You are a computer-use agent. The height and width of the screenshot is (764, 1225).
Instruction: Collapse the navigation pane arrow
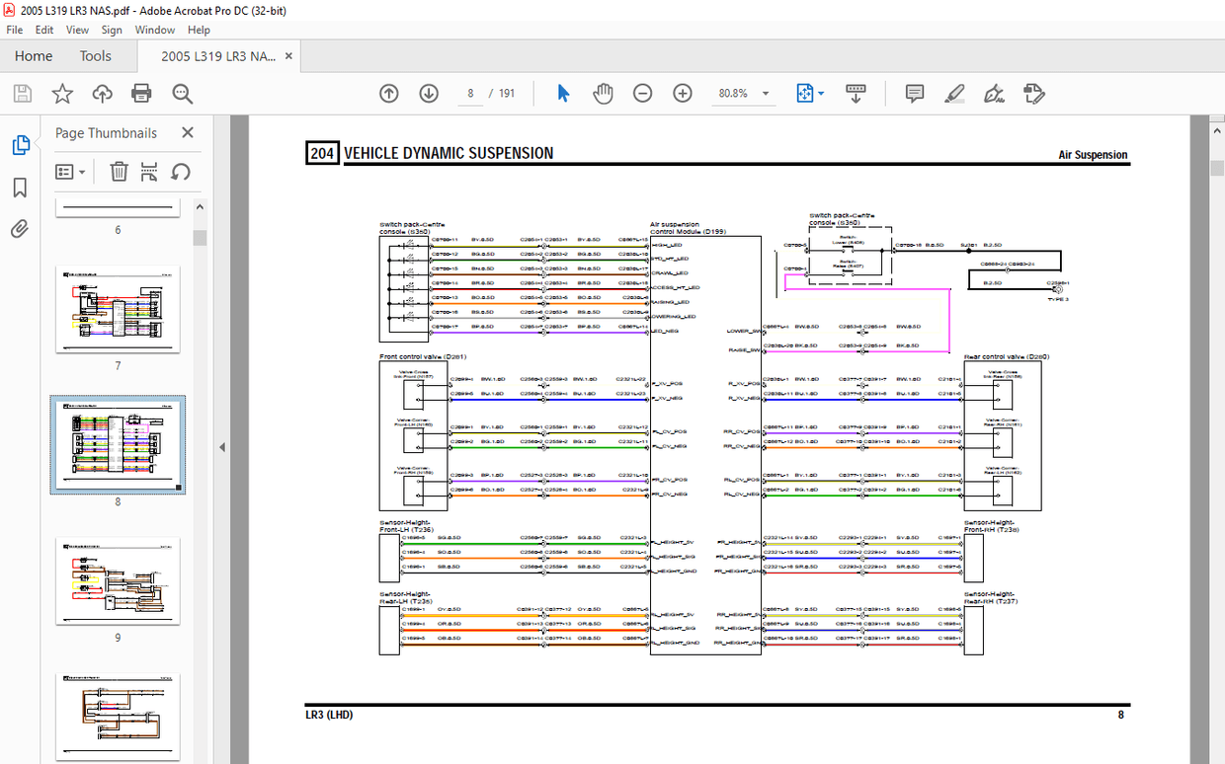(x=222, y=447)
